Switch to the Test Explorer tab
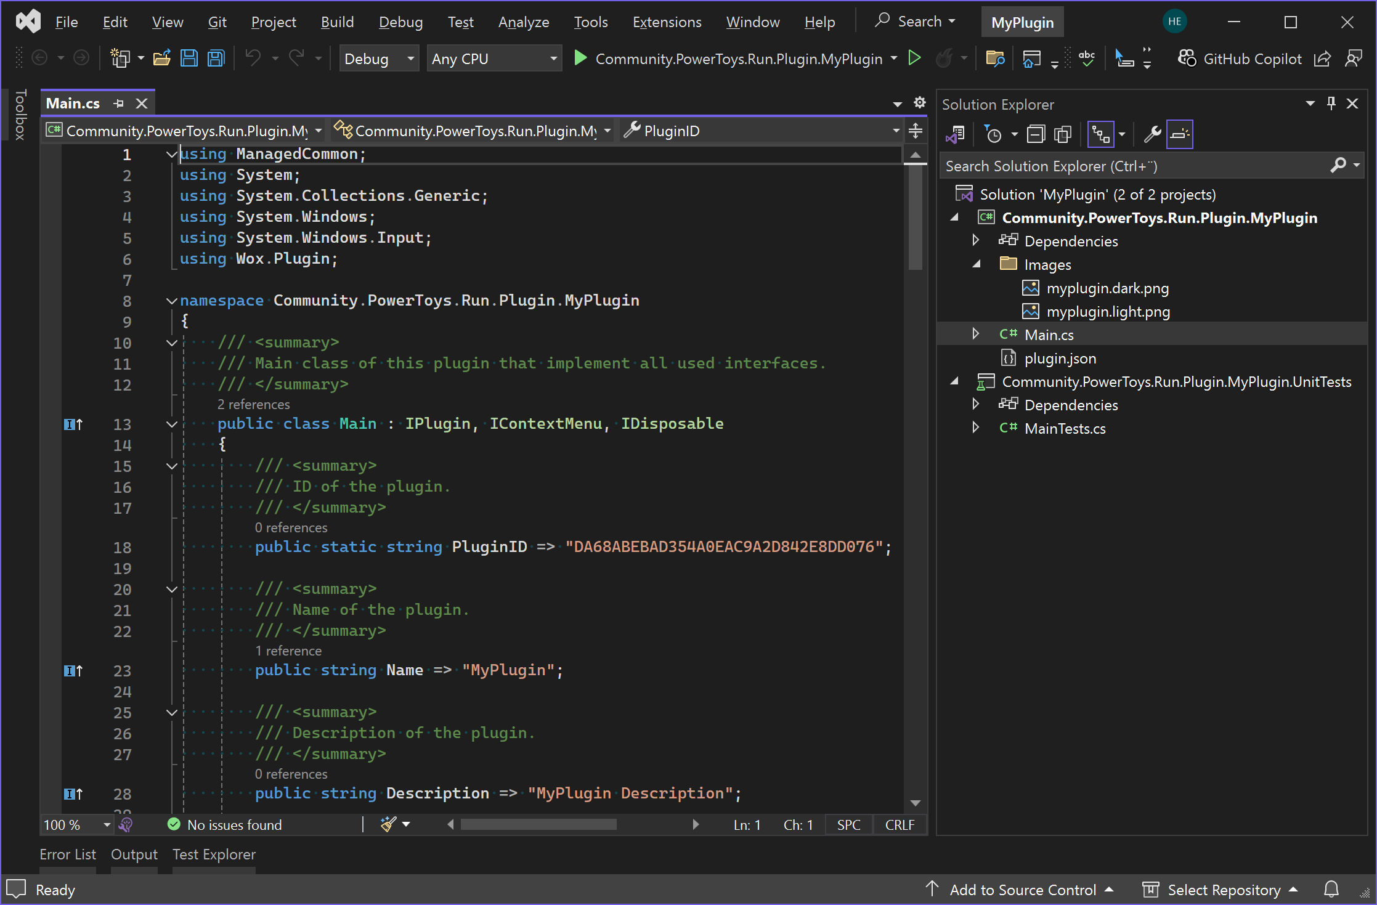 tap(214, 854)
